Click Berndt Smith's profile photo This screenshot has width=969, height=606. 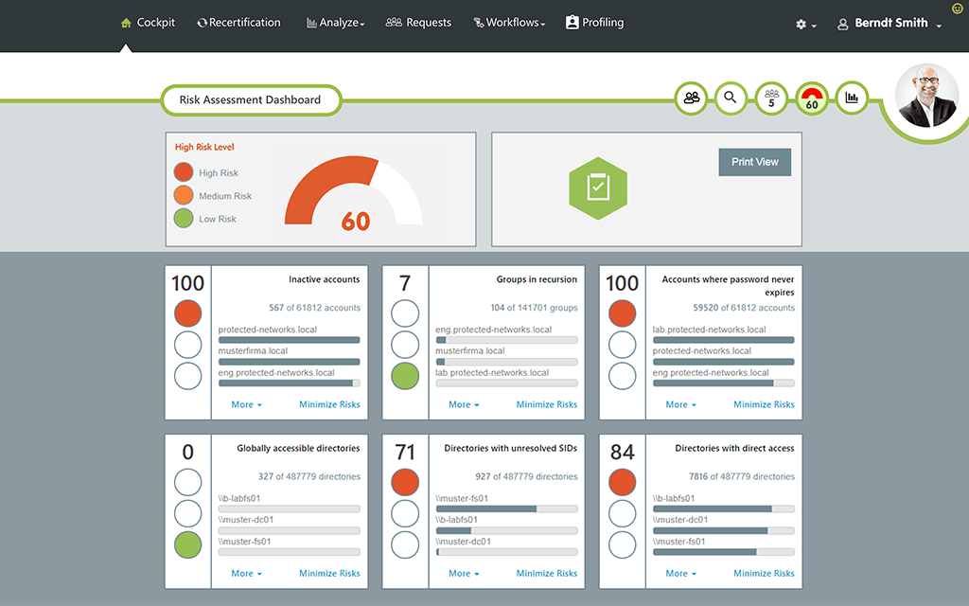tap(926, 96)
